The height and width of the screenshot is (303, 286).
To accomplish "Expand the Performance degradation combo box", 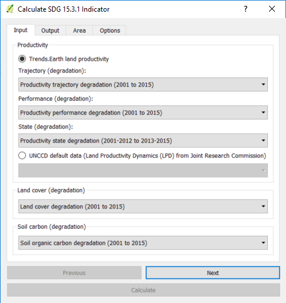I will click(x=143, y=113).
